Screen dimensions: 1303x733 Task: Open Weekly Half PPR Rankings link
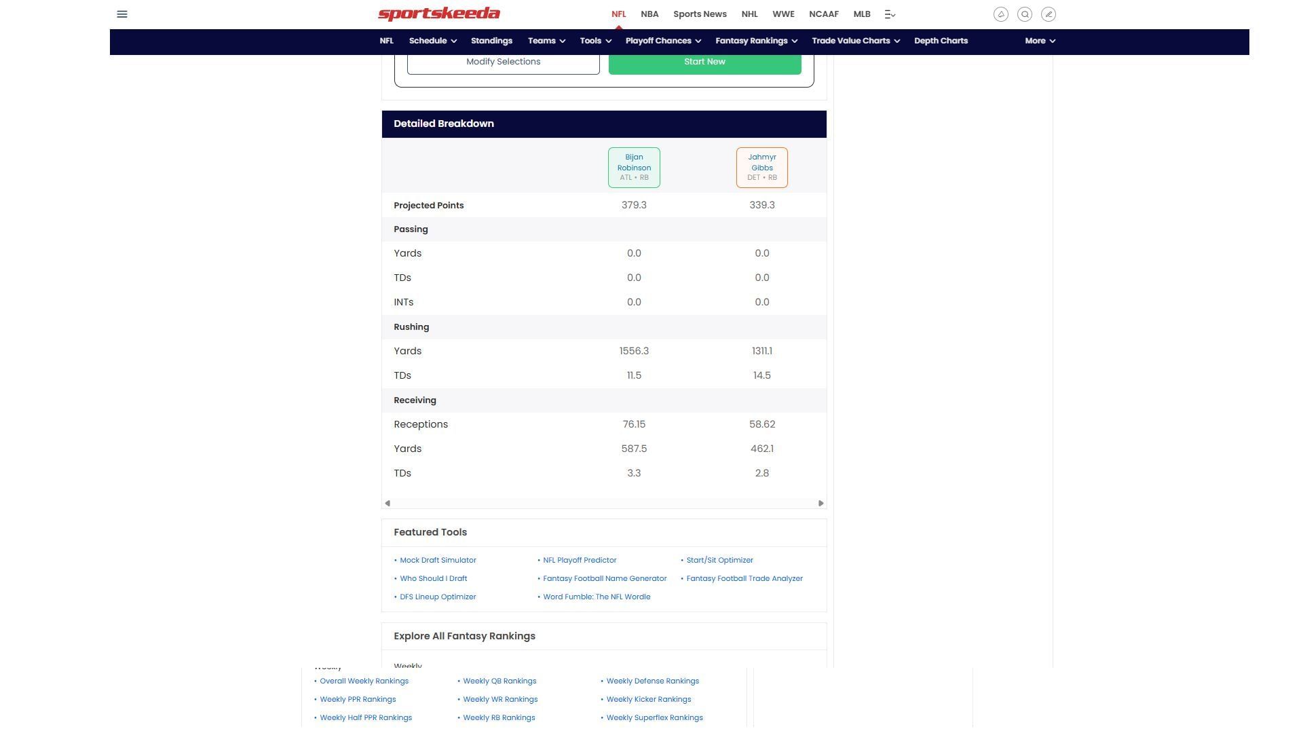(x=366, y=718)
